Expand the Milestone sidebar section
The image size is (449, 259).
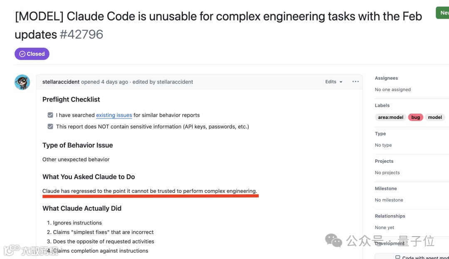pyautogui.click(x=386, y=189)
